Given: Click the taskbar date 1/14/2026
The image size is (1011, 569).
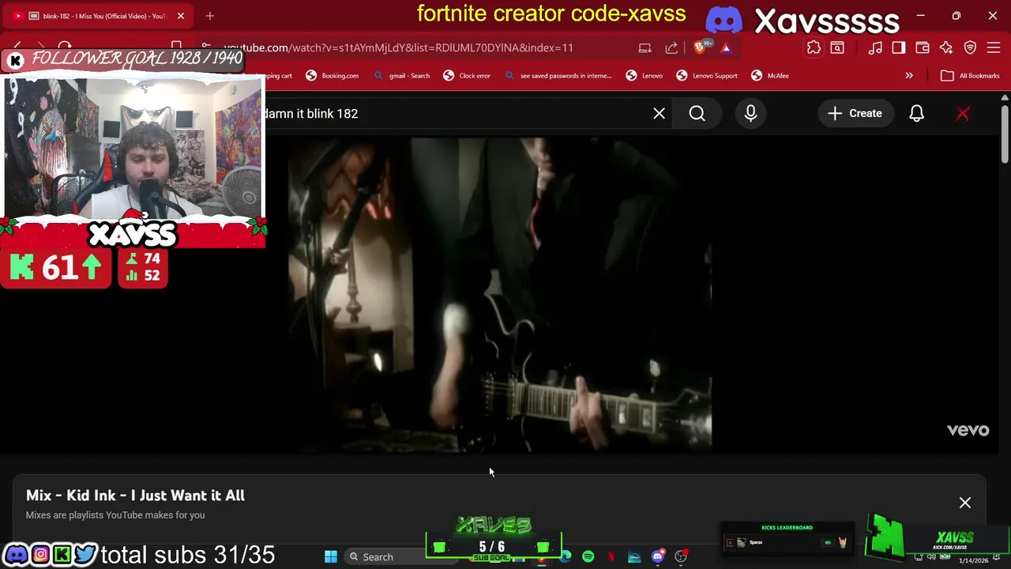Looking at the screenshot, I should pos(973,560).
